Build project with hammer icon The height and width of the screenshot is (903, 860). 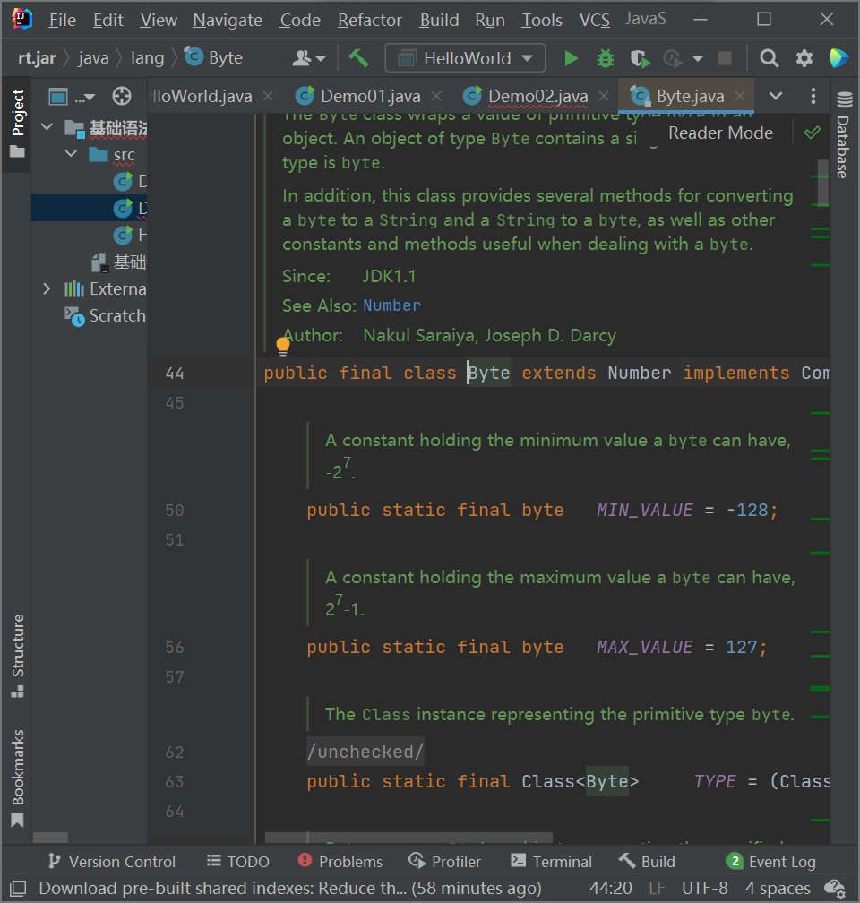coord(358,58)
